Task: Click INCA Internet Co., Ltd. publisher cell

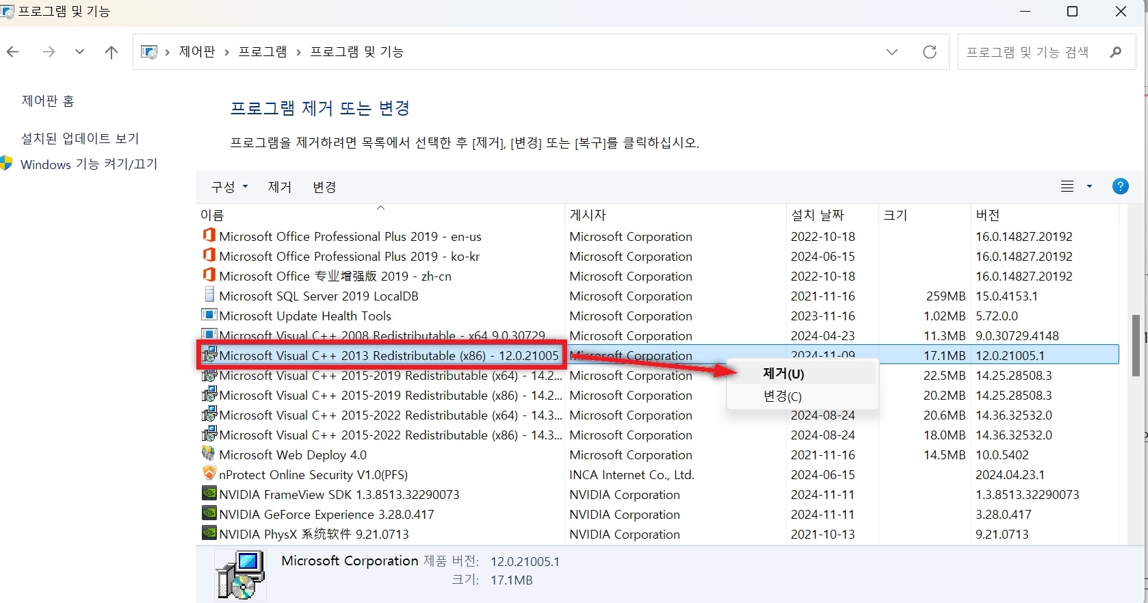Action: coord(631,475)
